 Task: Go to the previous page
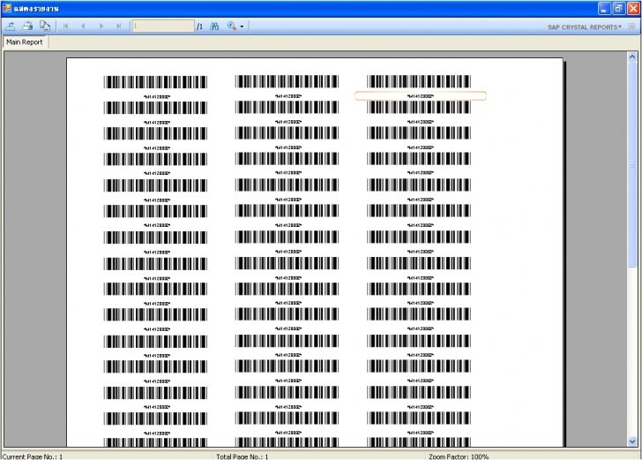tap(83, 26)
